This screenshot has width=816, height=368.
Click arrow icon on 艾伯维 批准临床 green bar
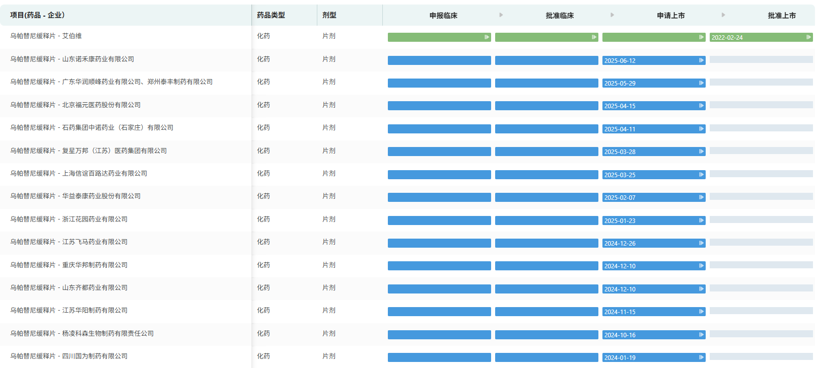[x=594, y=37]
